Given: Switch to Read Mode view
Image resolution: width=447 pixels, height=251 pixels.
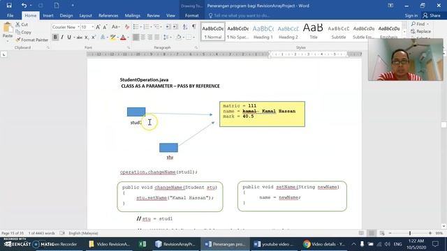Looking at the screenshot, I should 361,233.
